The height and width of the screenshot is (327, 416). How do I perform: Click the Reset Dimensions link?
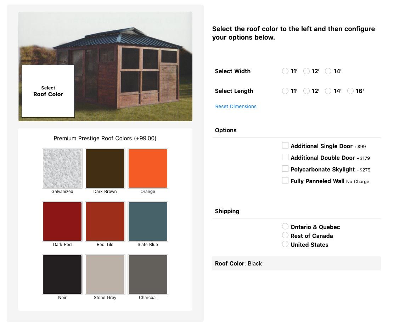[236, 106]
